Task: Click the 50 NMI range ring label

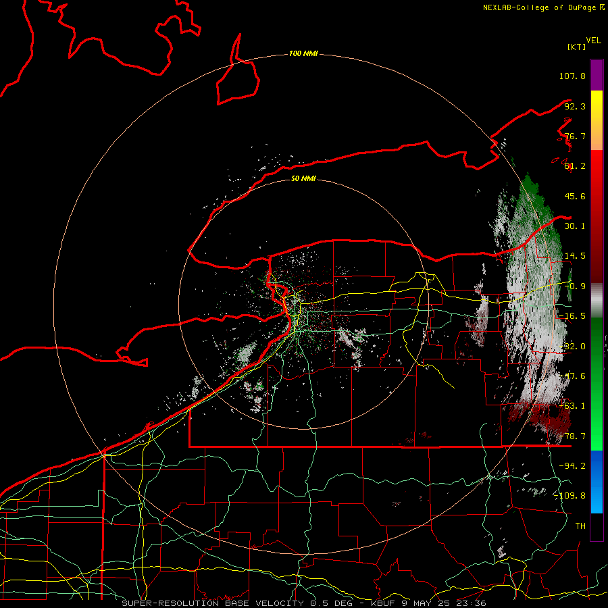Action: coord(303,179)
